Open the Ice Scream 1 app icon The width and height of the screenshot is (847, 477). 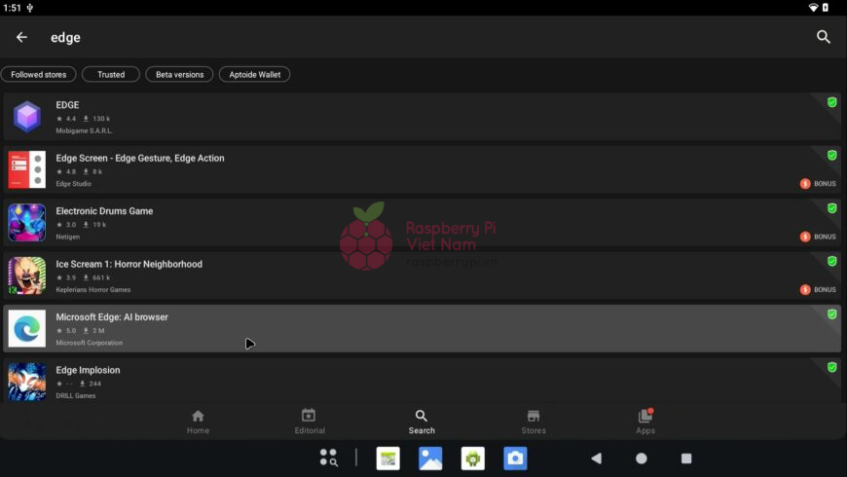pyautogui.click(x=27, y=275)
